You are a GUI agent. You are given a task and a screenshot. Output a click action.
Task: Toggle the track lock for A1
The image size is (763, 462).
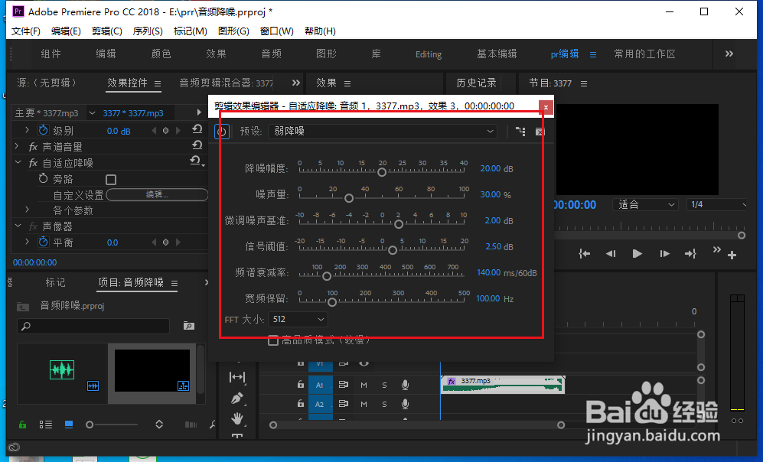click(300, 384)
